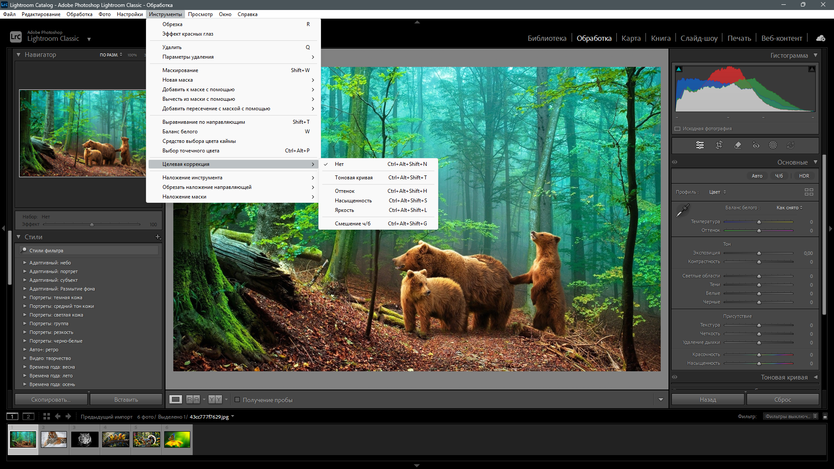Open the Red eye correction tool
This screenshot has height=469, width=834.
pyautogui.click(x=756, y=145)
